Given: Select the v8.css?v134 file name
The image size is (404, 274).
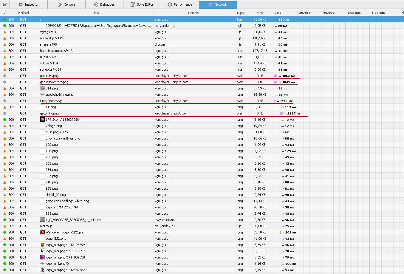Looking at the screenshot, I should pyautogui.click(x=49, y=63).
